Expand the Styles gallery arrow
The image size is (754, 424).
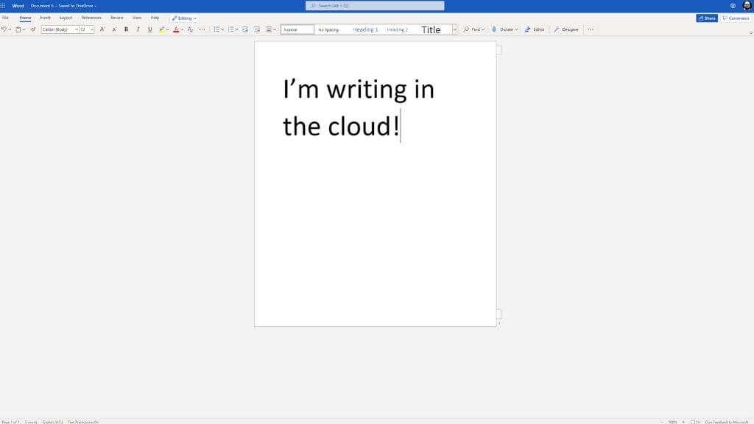[454, 29]
